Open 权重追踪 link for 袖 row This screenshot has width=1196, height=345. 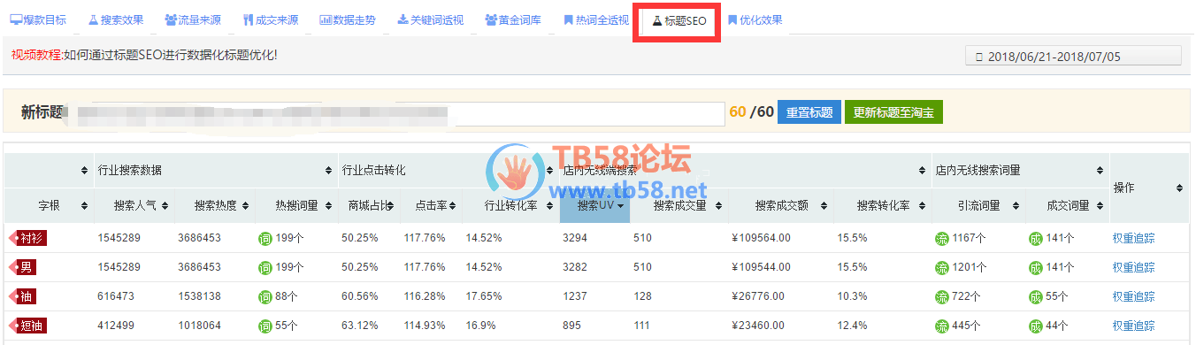pyautogui.click(x=1133, y=297)
